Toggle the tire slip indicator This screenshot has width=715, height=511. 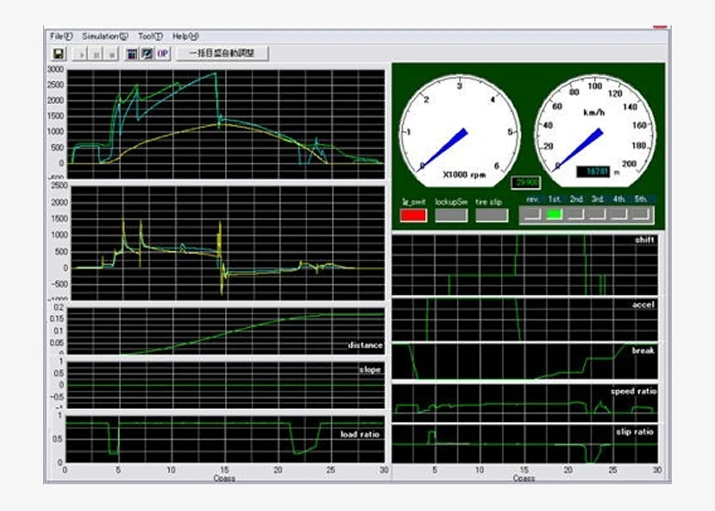click(491, 215)
